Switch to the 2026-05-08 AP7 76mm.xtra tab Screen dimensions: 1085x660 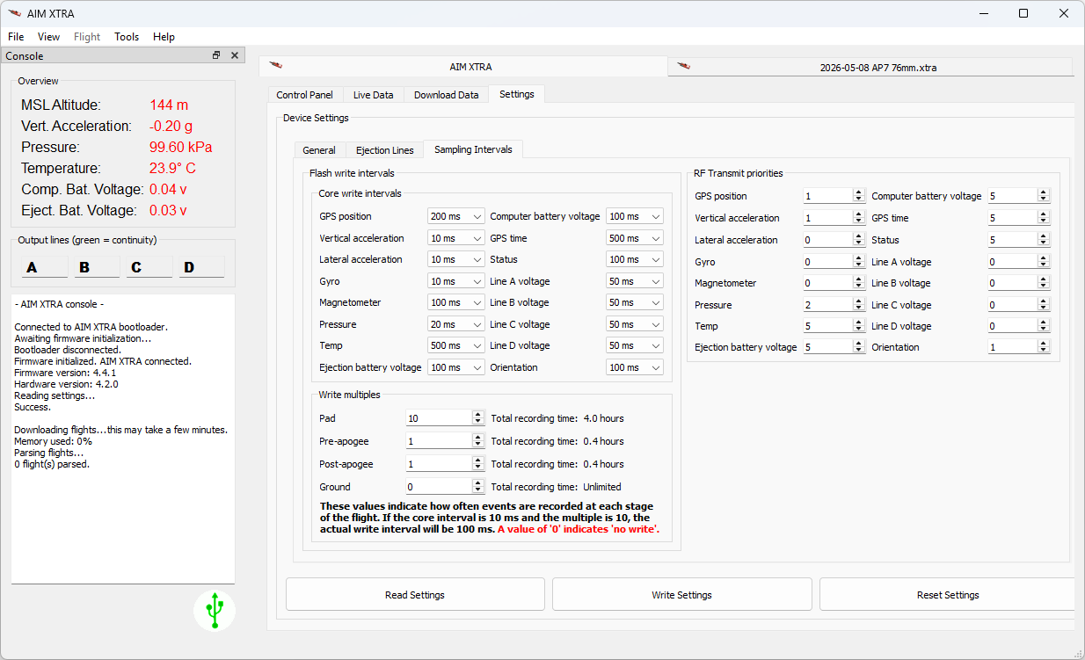[x=870, y=67]
